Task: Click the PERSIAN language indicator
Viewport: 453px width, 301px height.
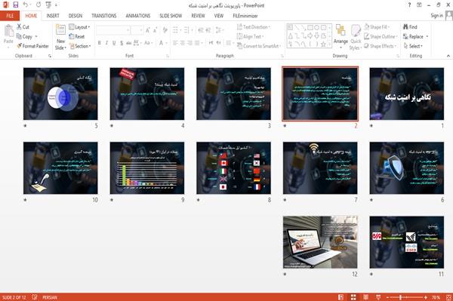Action: (x=50, y=297)
